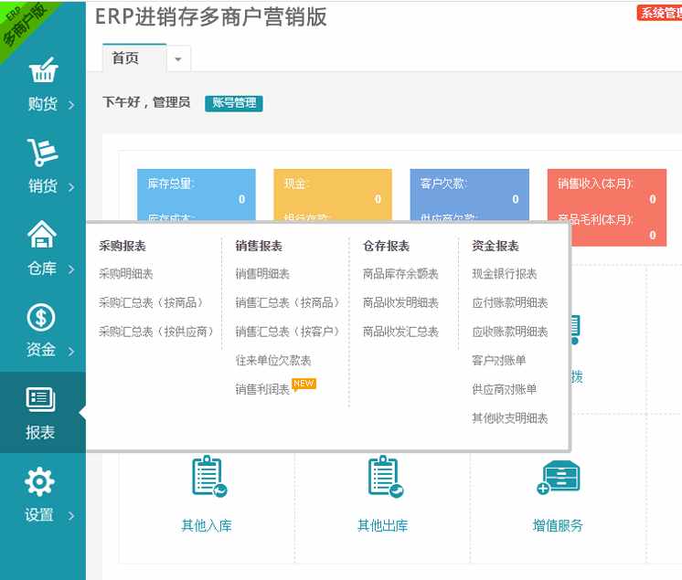
Task: Expand the 购货 submenu chevron
Action: (x=71, y=105)
